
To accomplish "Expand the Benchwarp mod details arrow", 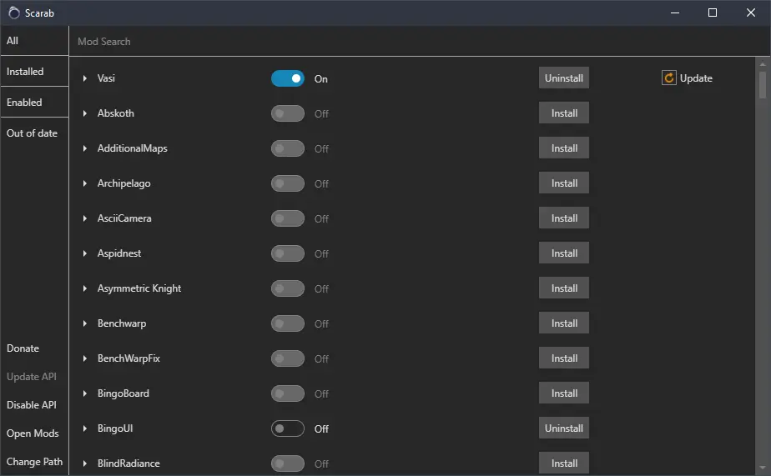I will click(x=85, y=323).
